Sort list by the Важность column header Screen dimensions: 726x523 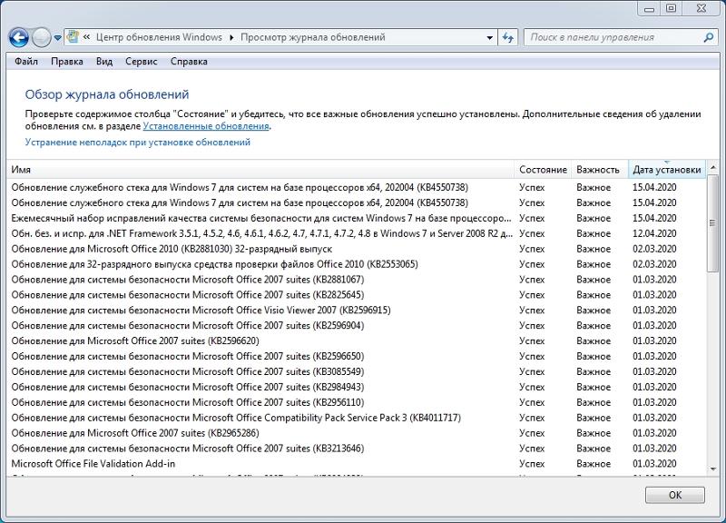click(x=600, y=170)
